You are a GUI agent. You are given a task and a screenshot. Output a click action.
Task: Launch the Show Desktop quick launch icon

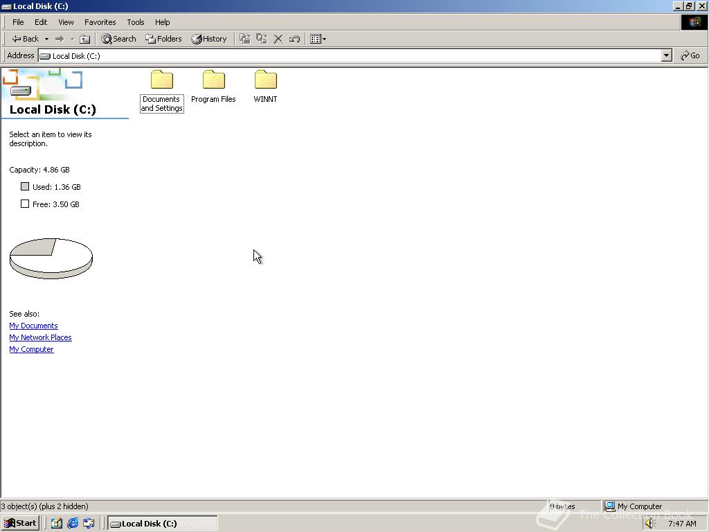57,524
